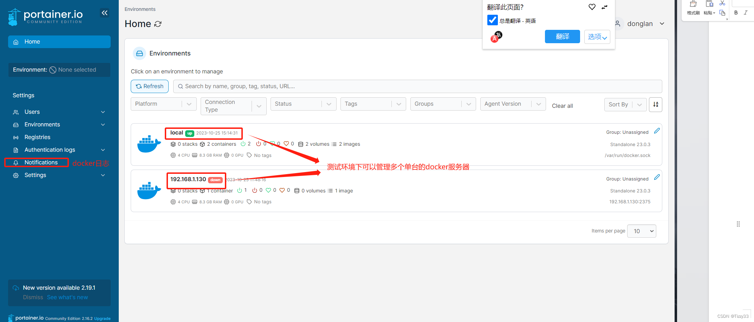Click the Environments breadcrumb above Home
The width and height of the screenshot is (754, 322).
click(140, 9)
